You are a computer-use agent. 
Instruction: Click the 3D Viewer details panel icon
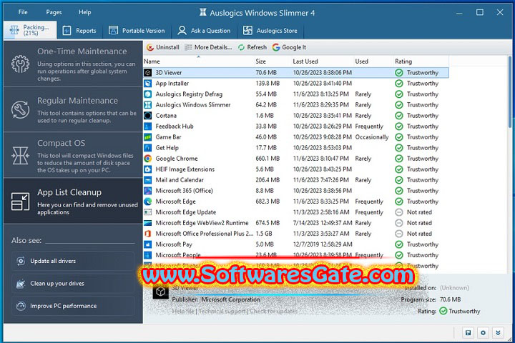tap(161, 292)
